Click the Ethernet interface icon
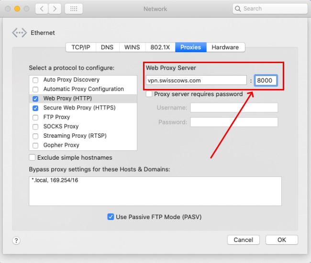Screen dimensions: 311x263 [19, 33]
